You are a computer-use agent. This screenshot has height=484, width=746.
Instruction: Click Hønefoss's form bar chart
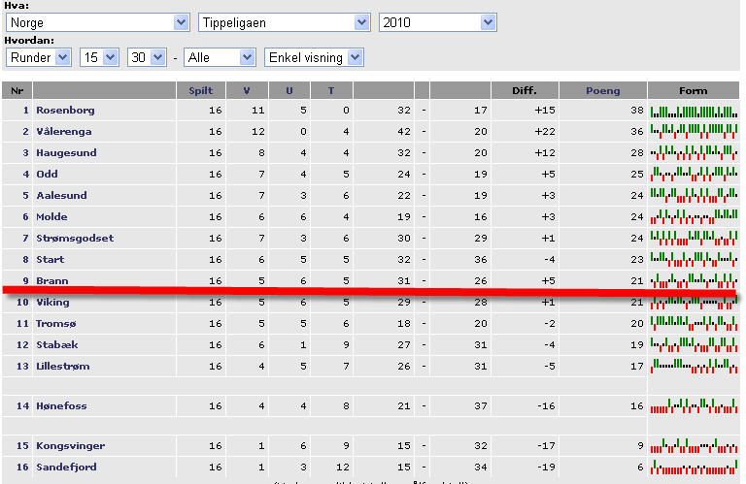pyautogui.click(x=694, y=406)
